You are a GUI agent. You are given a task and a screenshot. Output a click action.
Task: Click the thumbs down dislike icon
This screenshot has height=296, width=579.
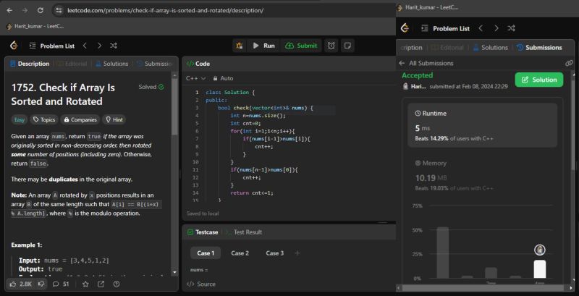[42, 284]
